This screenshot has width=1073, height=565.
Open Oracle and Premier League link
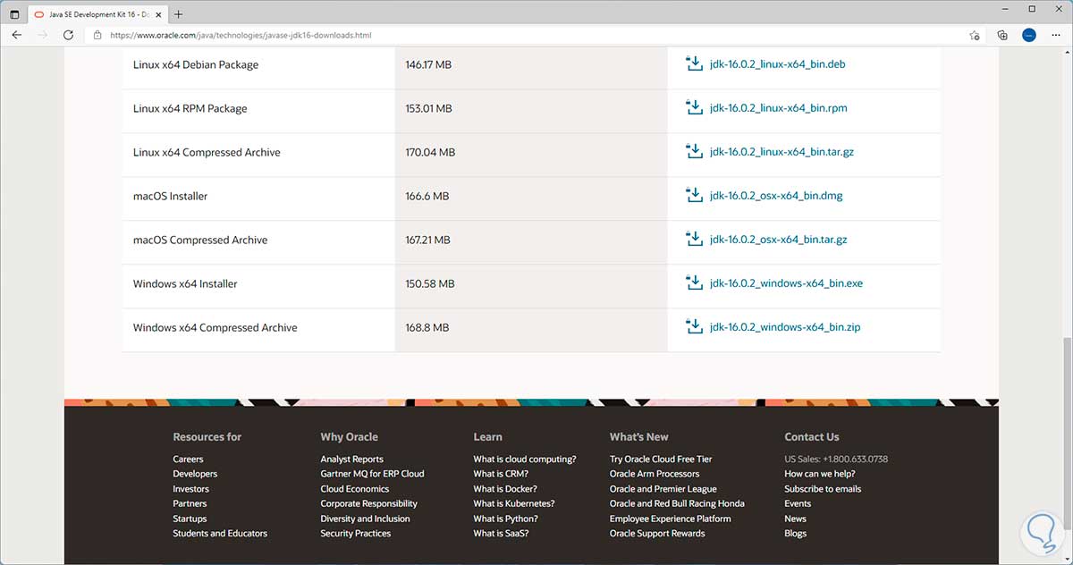pyautogui.click(x=663, y=489)
